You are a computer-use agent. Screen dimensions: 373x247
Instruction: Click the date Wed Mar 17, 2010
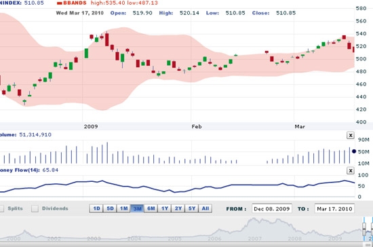(80, 13)
